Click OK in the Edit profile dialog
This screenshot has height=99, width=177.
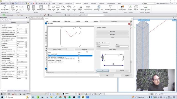coord(103,71)
